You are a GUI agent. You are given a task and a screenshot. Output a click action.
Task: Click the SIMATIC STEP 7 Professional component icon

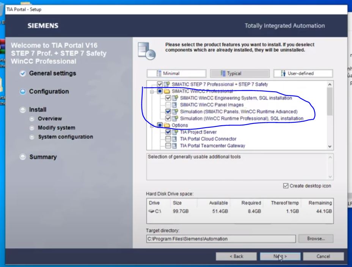coord(167,84)
